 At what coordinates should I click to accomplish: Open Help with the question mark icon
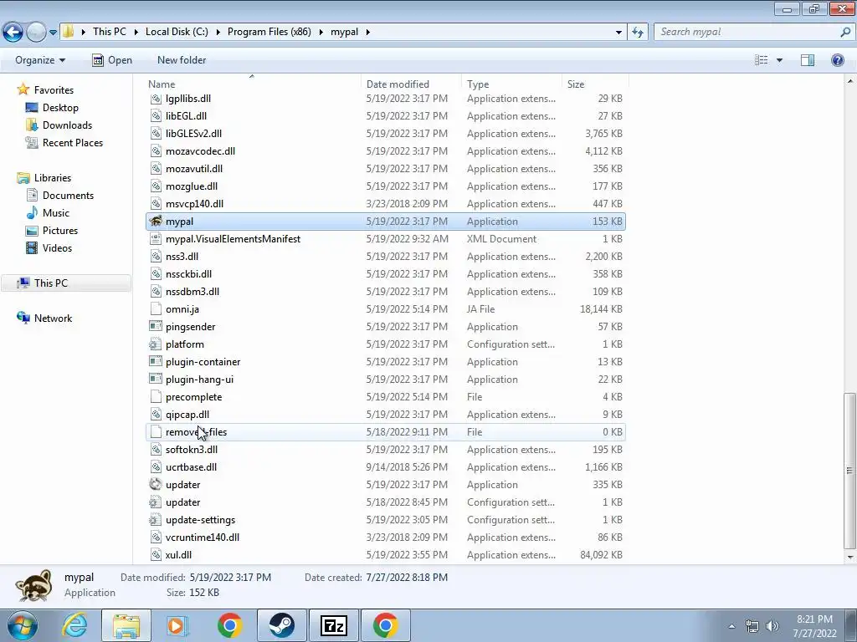837,60
